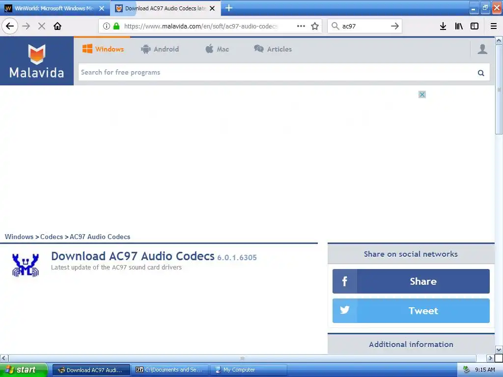The width and height of the screenshot is (503, 377).
Task: Bookmark this page with the star
Action: (315, 26)
